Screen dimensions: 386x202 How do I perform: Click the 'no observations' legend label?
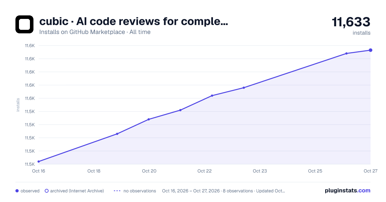tap(140, 191)
